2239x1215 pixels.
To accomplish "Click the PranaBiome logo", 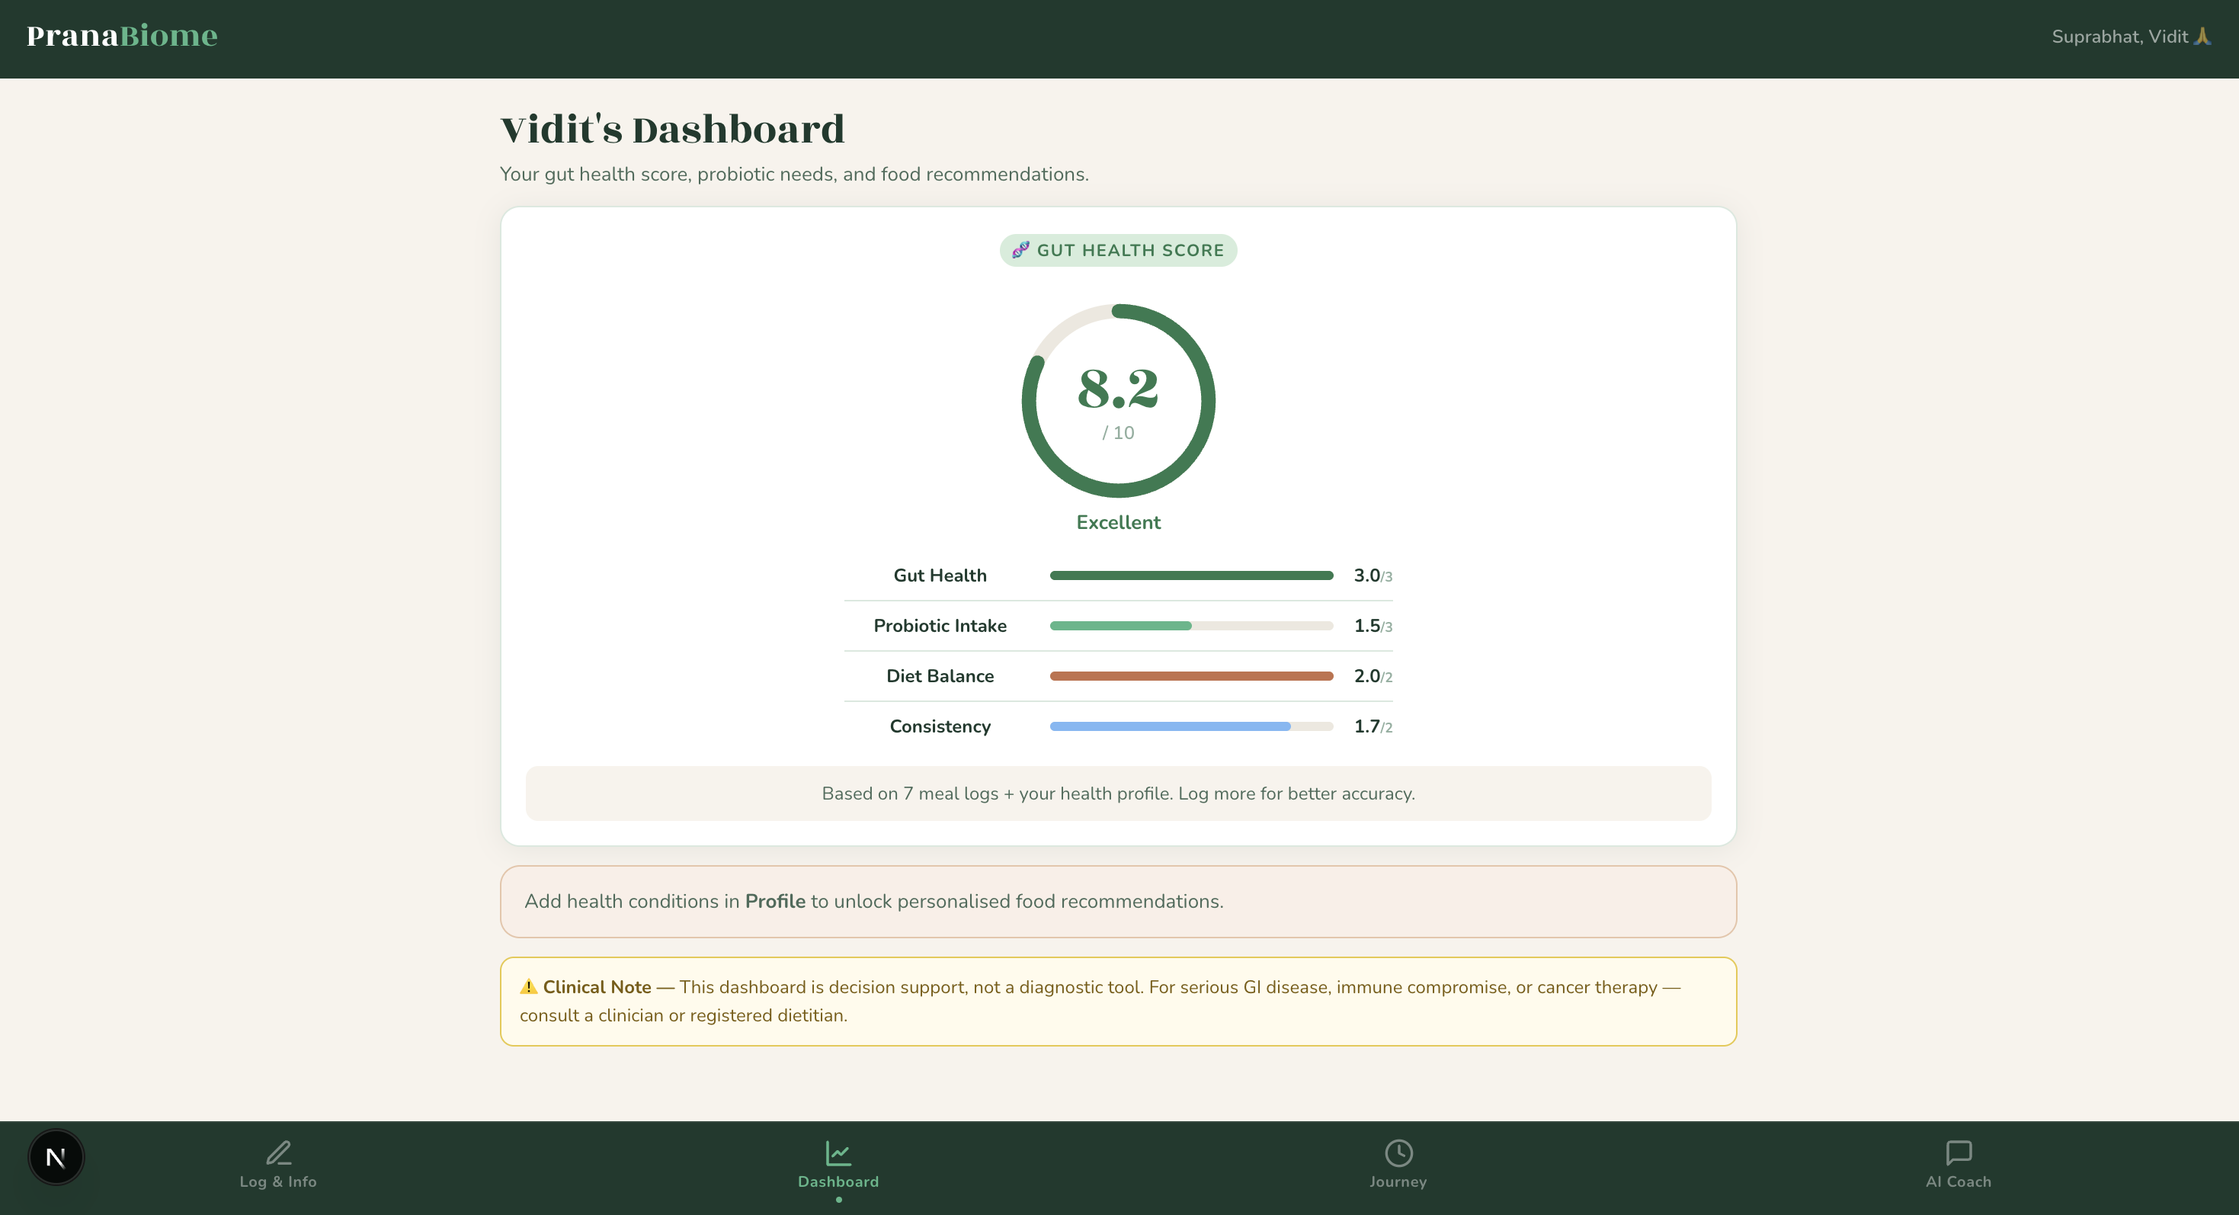I will pyautogui.click(x=122, y=36).
